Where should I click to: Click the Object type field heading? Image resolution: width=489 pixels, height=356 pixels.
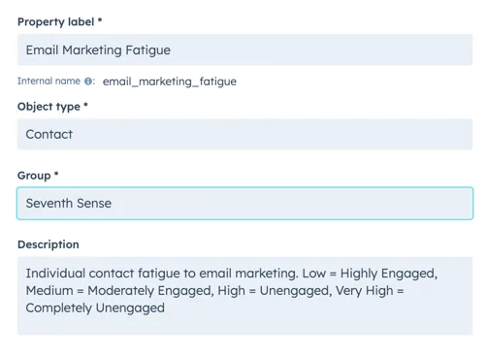(49, 107)
